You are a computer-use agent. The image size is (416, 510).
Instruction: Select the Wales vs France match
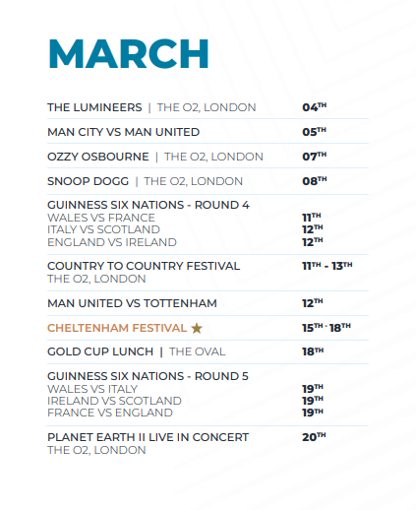(x=101, y=218)
